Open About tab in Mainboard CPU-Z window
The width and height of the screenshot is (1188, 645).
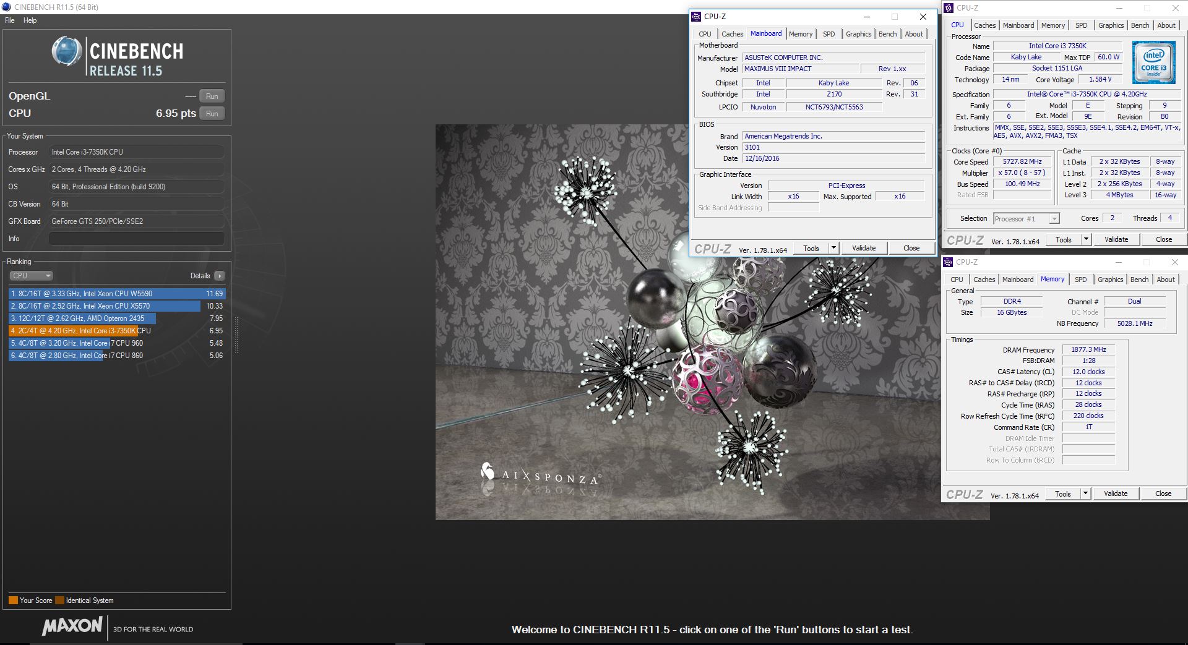[x=914, y=34]
